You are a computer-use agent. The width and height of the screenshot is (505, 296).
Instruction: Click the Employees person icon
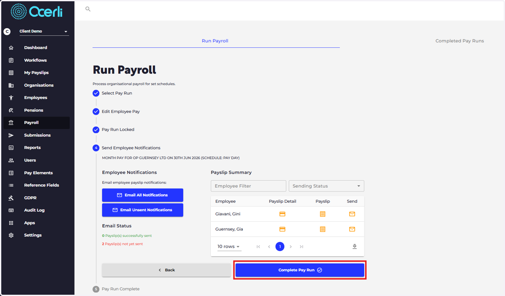pos(11,98)
